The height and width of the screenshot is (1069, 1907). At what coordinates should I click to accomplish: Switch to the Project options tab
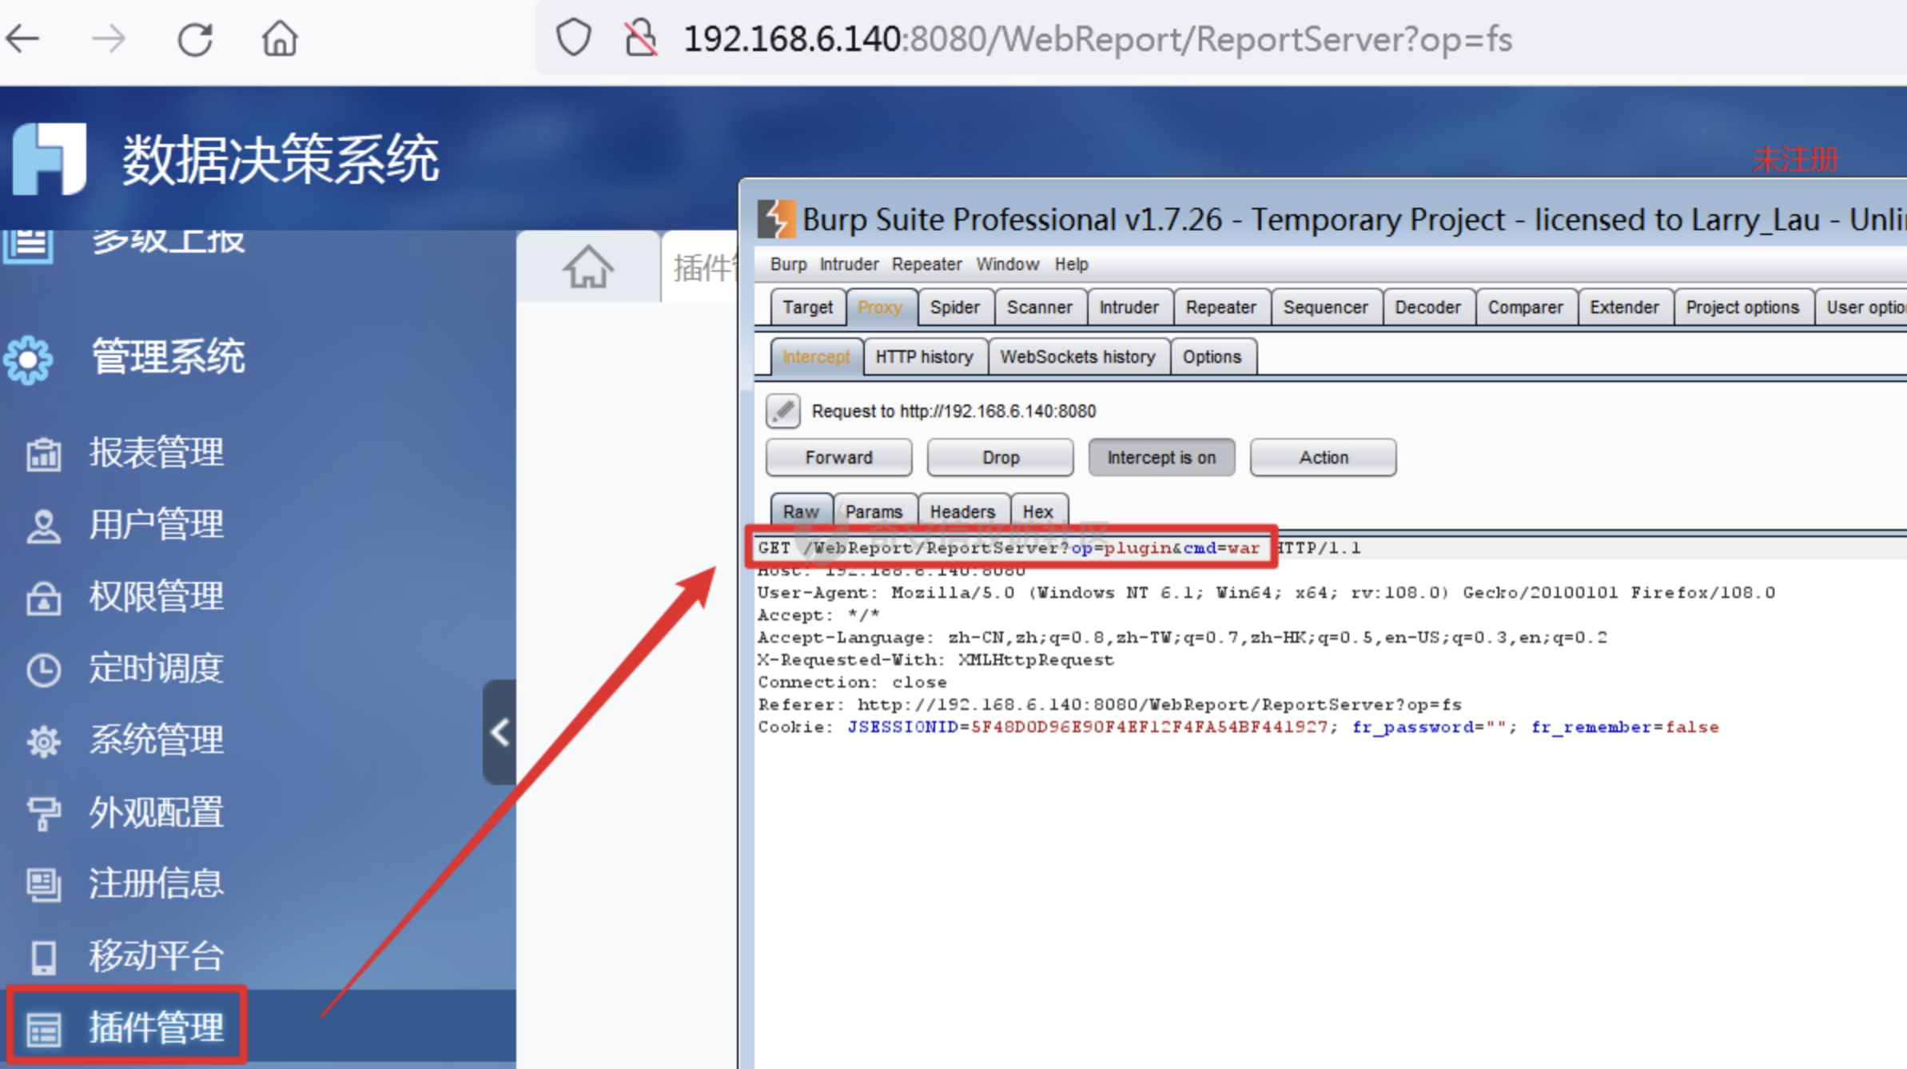[1743, 308]
